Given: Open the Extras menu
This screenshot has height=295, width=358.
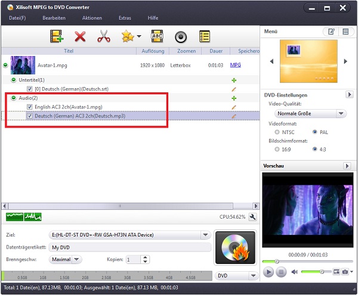Looking at the screenshot, I should tap(125, 18).
